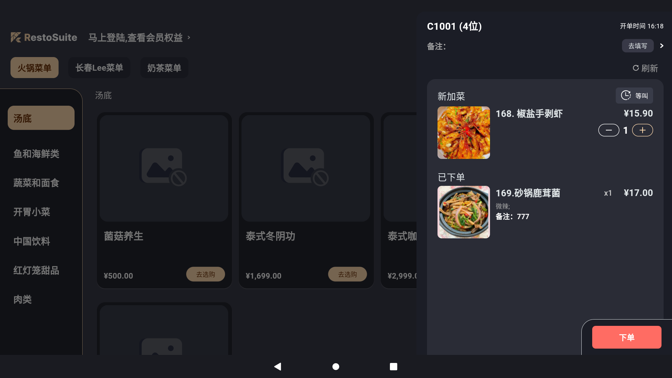Viewport: 672px width, 378px height.
Task: Tap the Android back navigation icon
Action: tap(278, 366)
